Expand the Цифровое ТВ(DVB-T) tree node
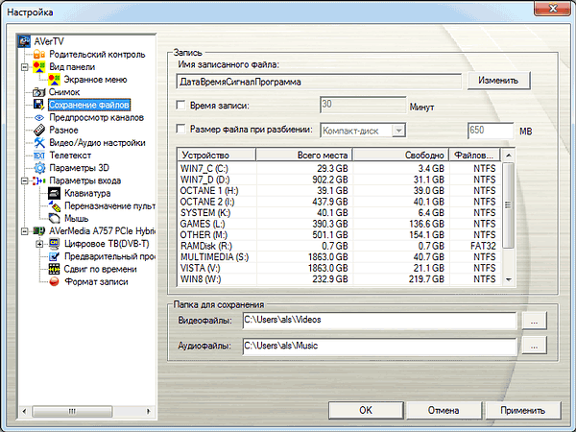Image resolution: width=576 pixels, height=432 pixels. click(x=39, y=244)
